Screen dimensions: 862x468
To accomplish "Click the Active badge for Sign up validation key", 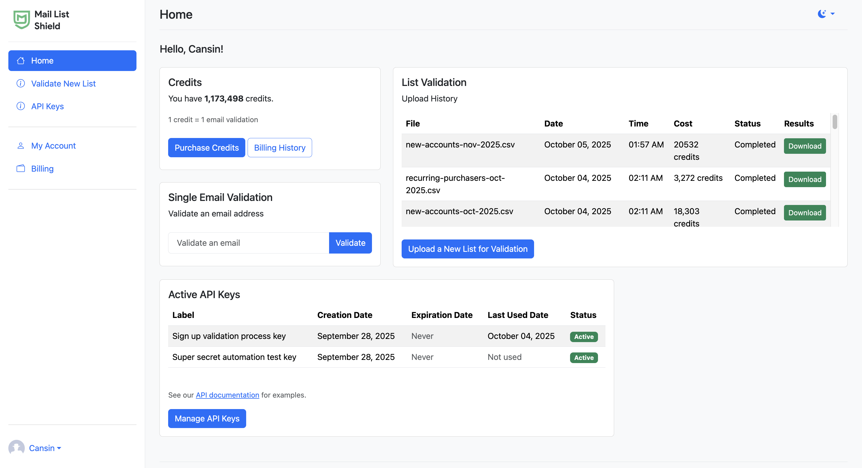I will coord(583,337).
